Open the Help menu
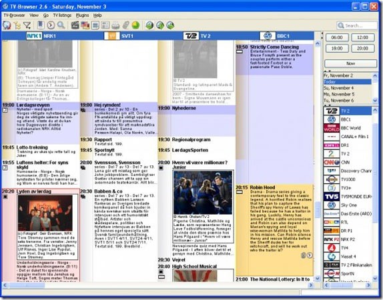Screen dimensions: 383x300 coord(97,15)
